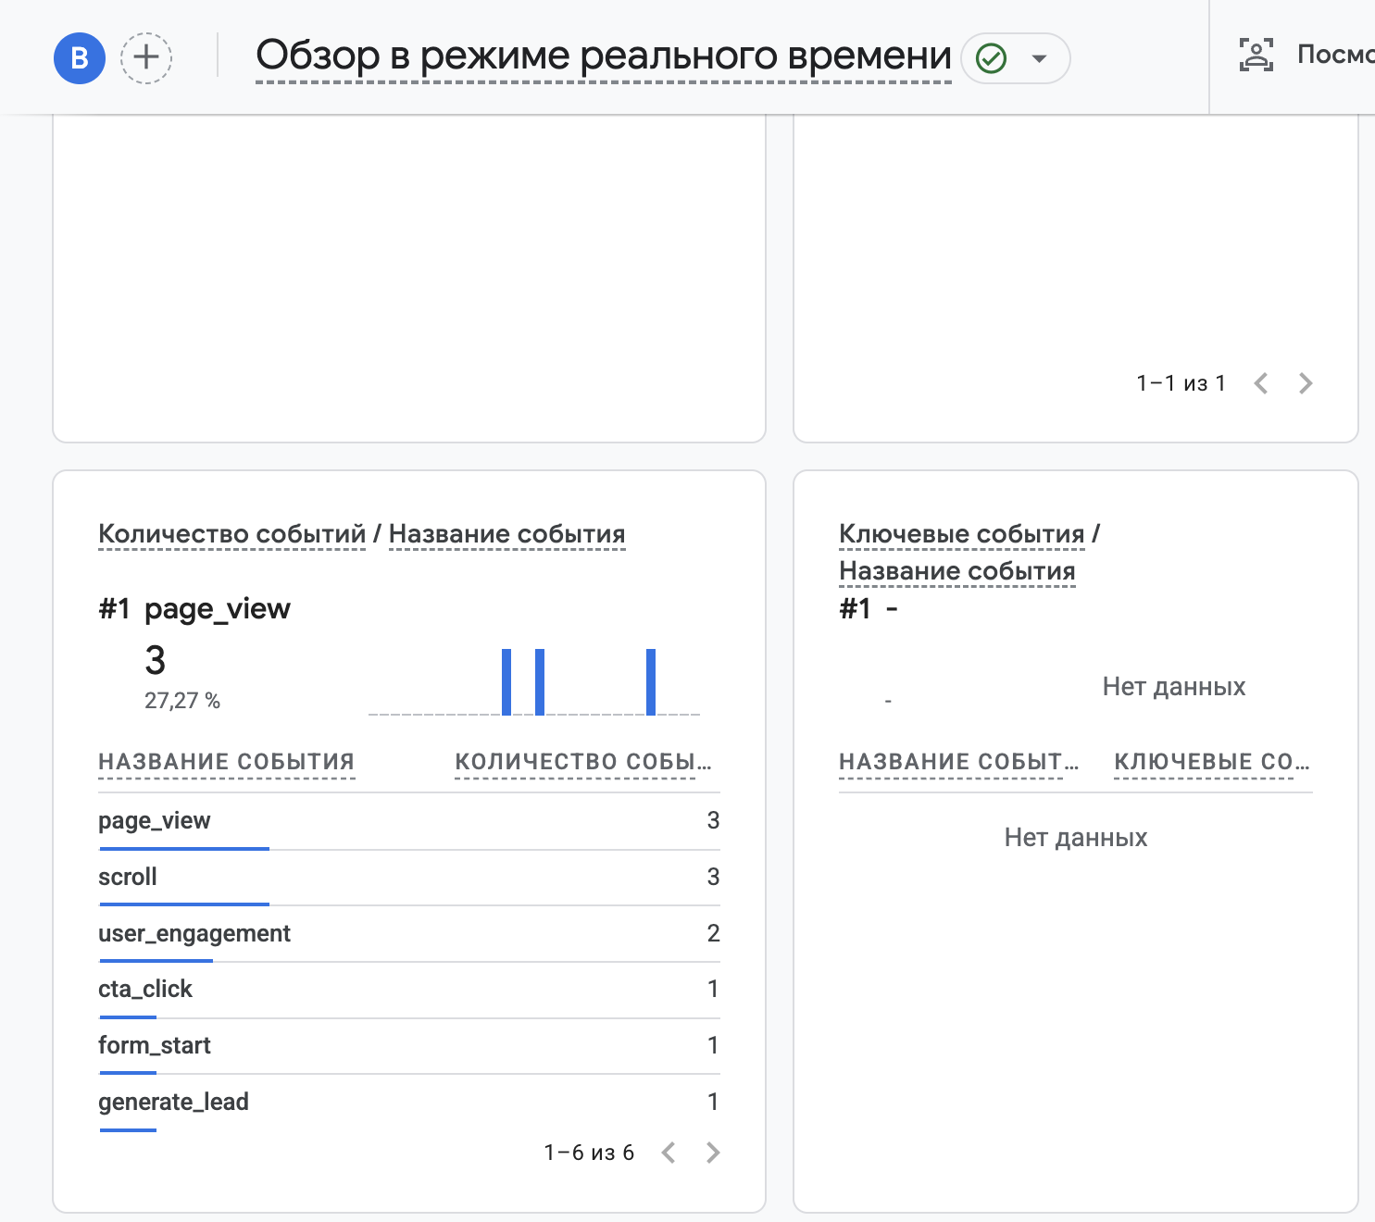1375x1222 pixels.
Task: Open the green checkmark status dropdown
Action: [1016, 58]
